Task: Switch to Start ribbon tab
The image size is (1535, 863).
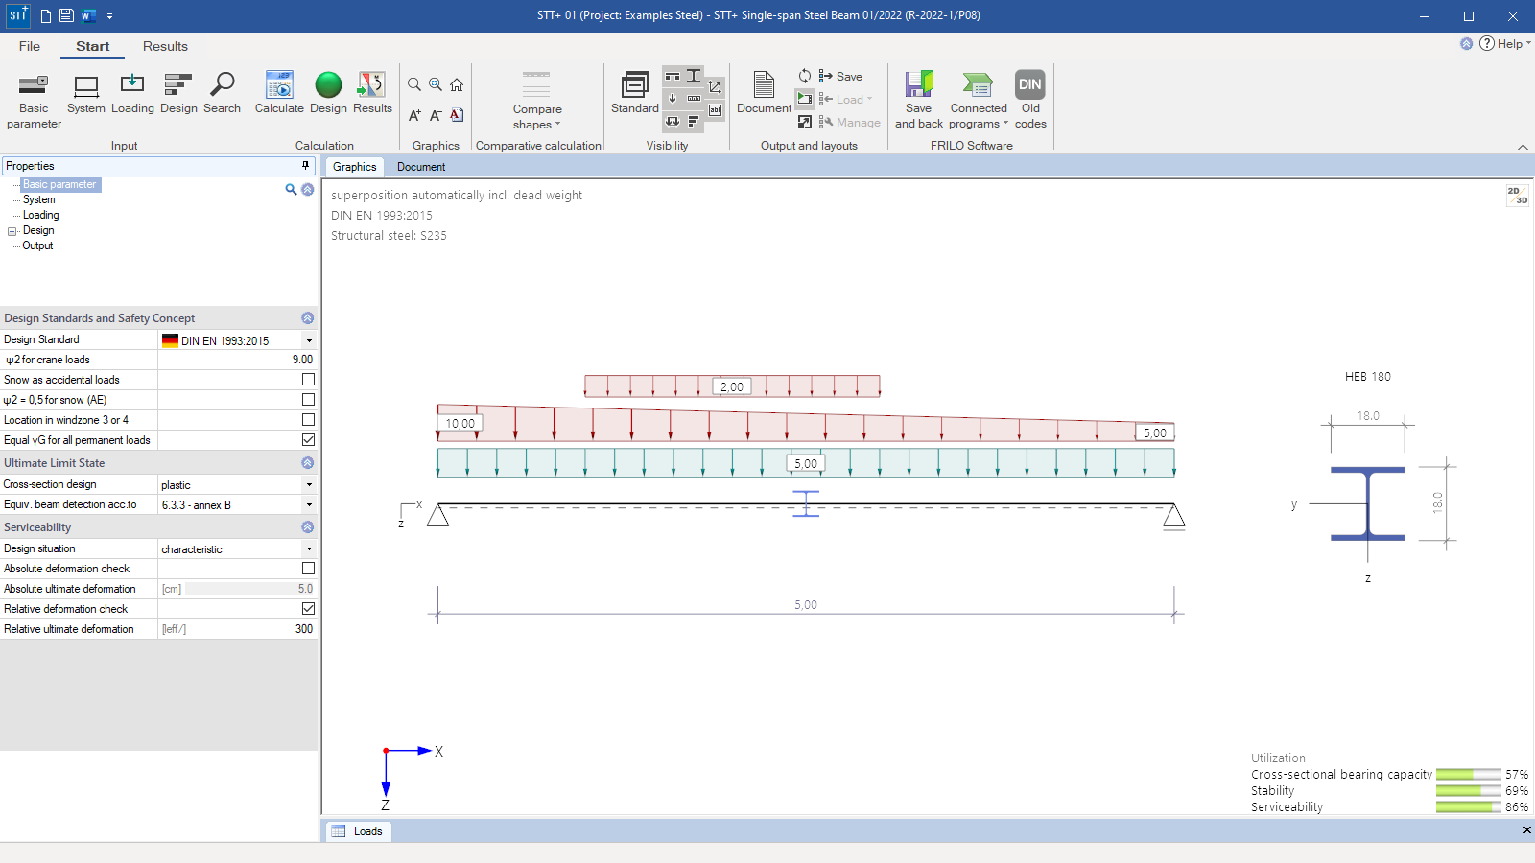Action: pyautogui.click(x=93, y=46)
